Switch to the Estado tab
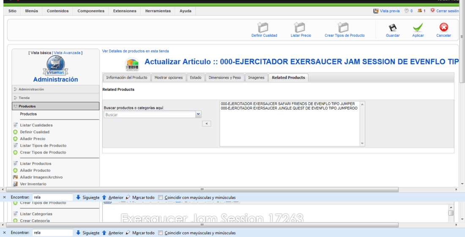 pos(195,78)
